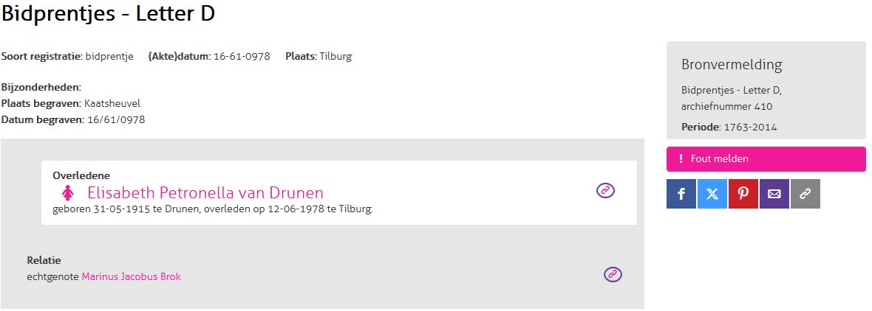This screenshot has height=311, width=872.
Task: Click the Bidprentjes - Letter D page heading
Action: [x=108, y=14]
